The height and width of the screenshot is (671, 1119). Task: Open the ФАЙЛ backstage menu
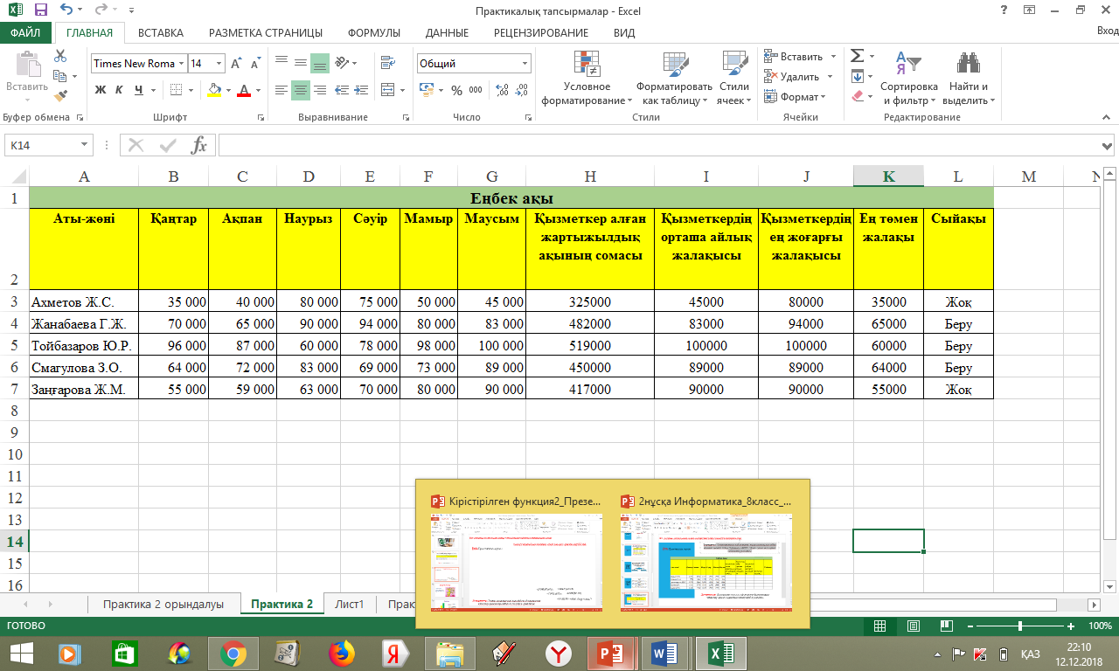pyautogui.click(x=26, y=33)
